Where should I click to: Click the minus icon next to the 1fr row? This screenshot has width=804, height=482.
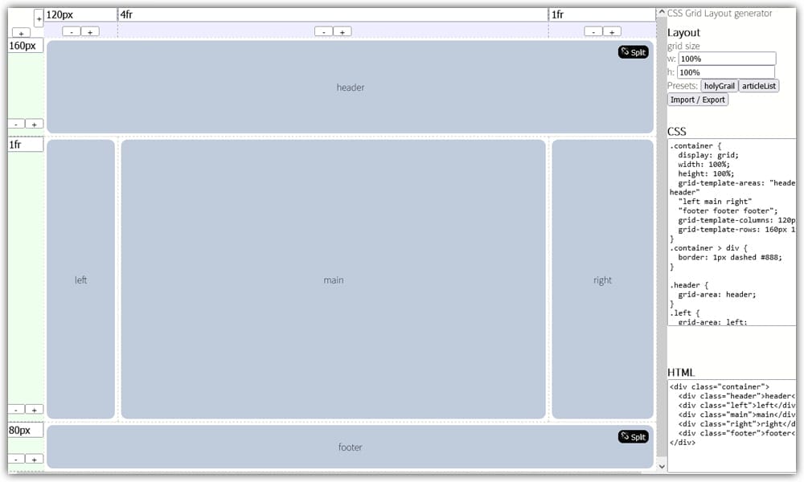[x=16, y=408]
